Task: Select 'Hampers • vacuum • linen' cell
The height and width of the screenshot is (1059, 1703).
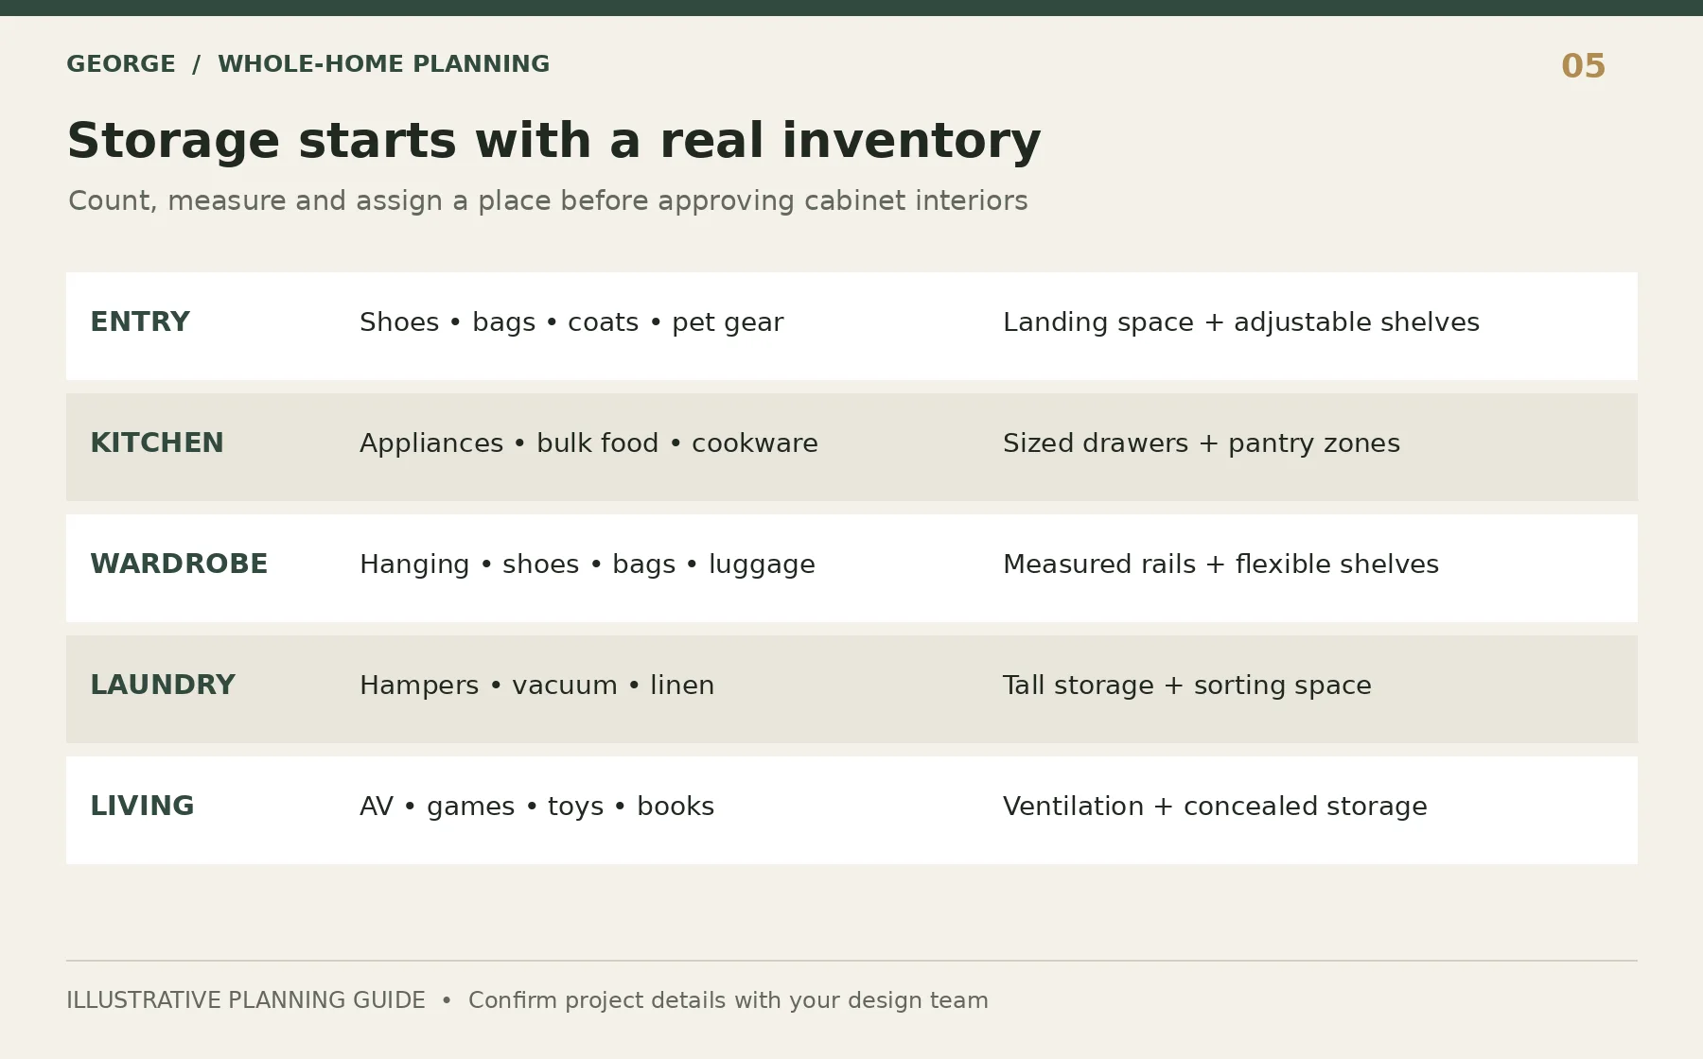Action: coord(537,686)
